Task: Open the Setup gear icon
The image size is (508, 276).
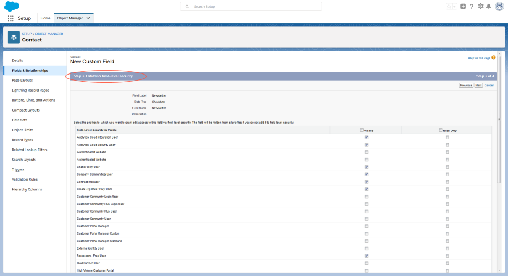Action: [x=480, y=7]
